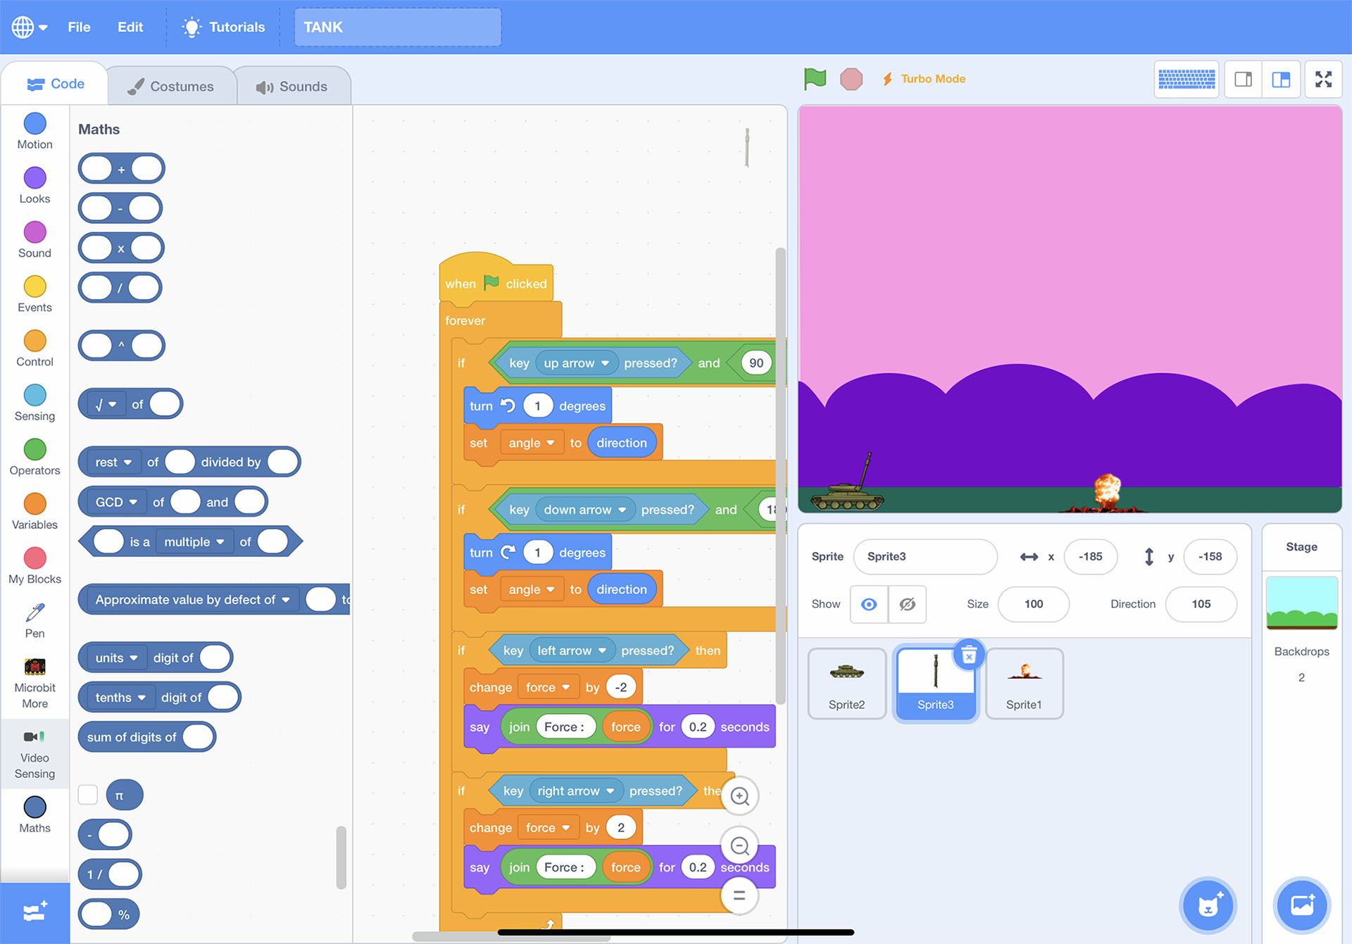Zoom in the code workspace
Screen dimensions: 1352x944
pyautogui.click(x=739, y=796)
